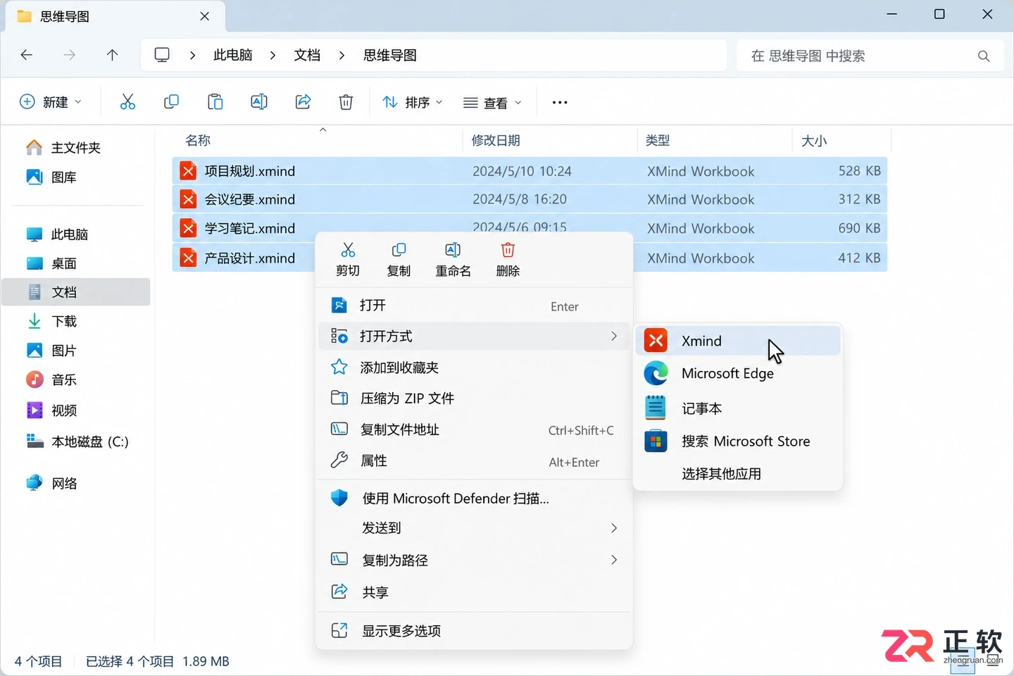Select 下载 in the sidebar
The width and height of the screenshot is (1014, 676).
click(x=77, y=321)
